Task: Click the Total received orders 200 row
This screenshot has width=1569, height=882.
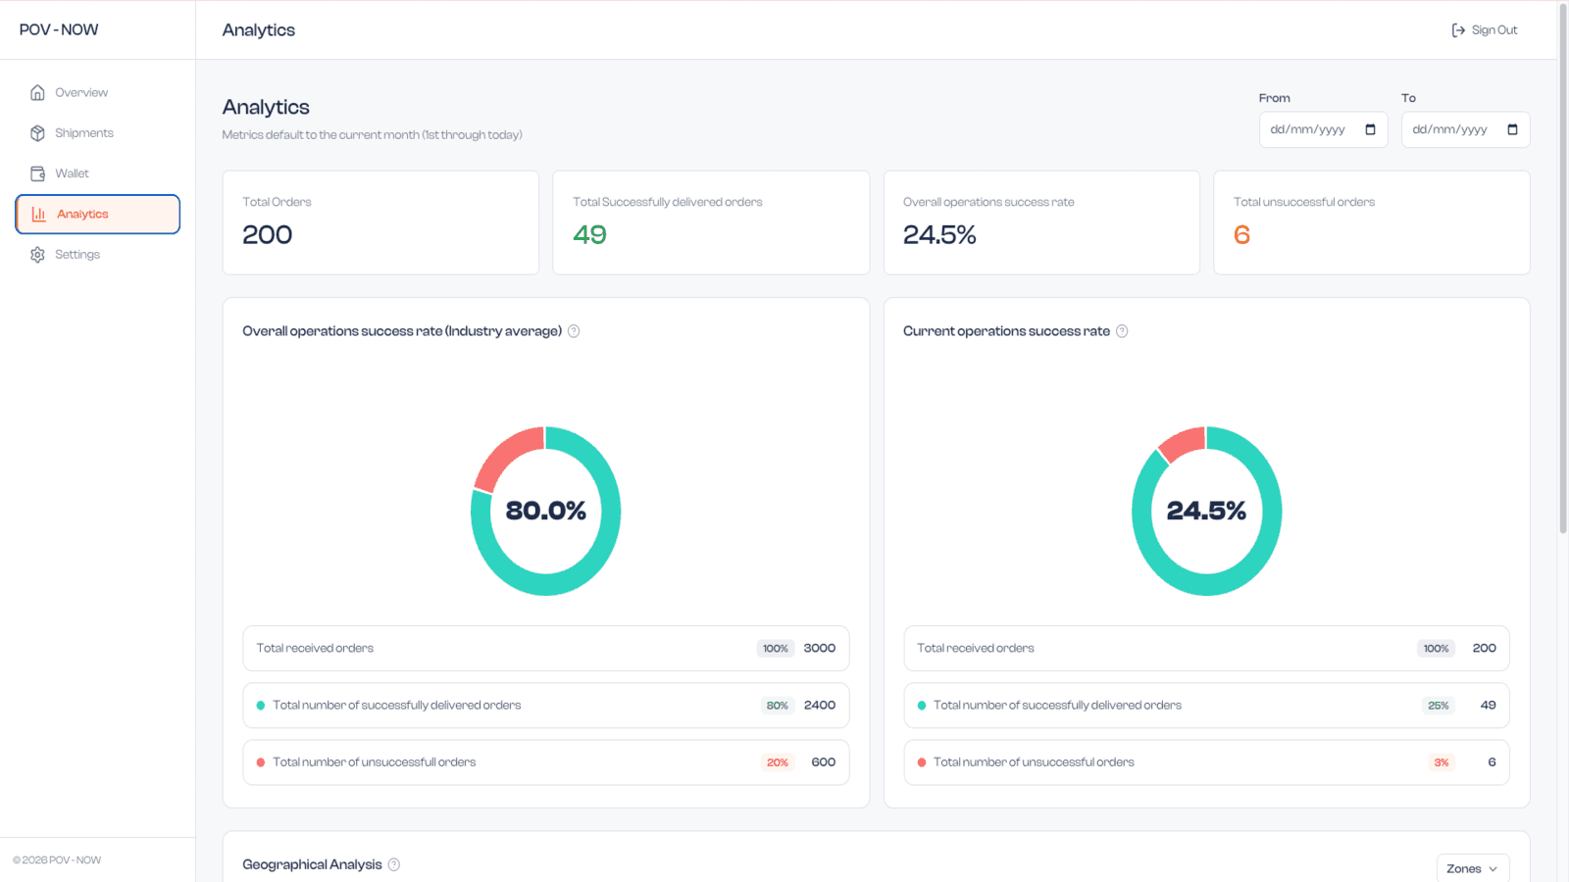Action: [x=1206, y=648]
